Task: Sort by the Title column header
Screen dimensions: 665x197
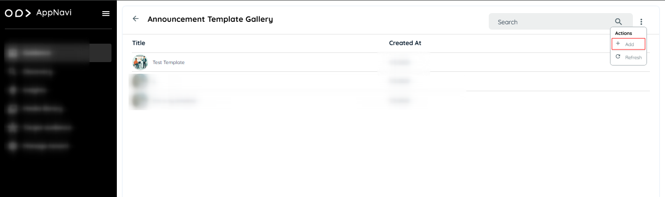Action: [139, 43]
